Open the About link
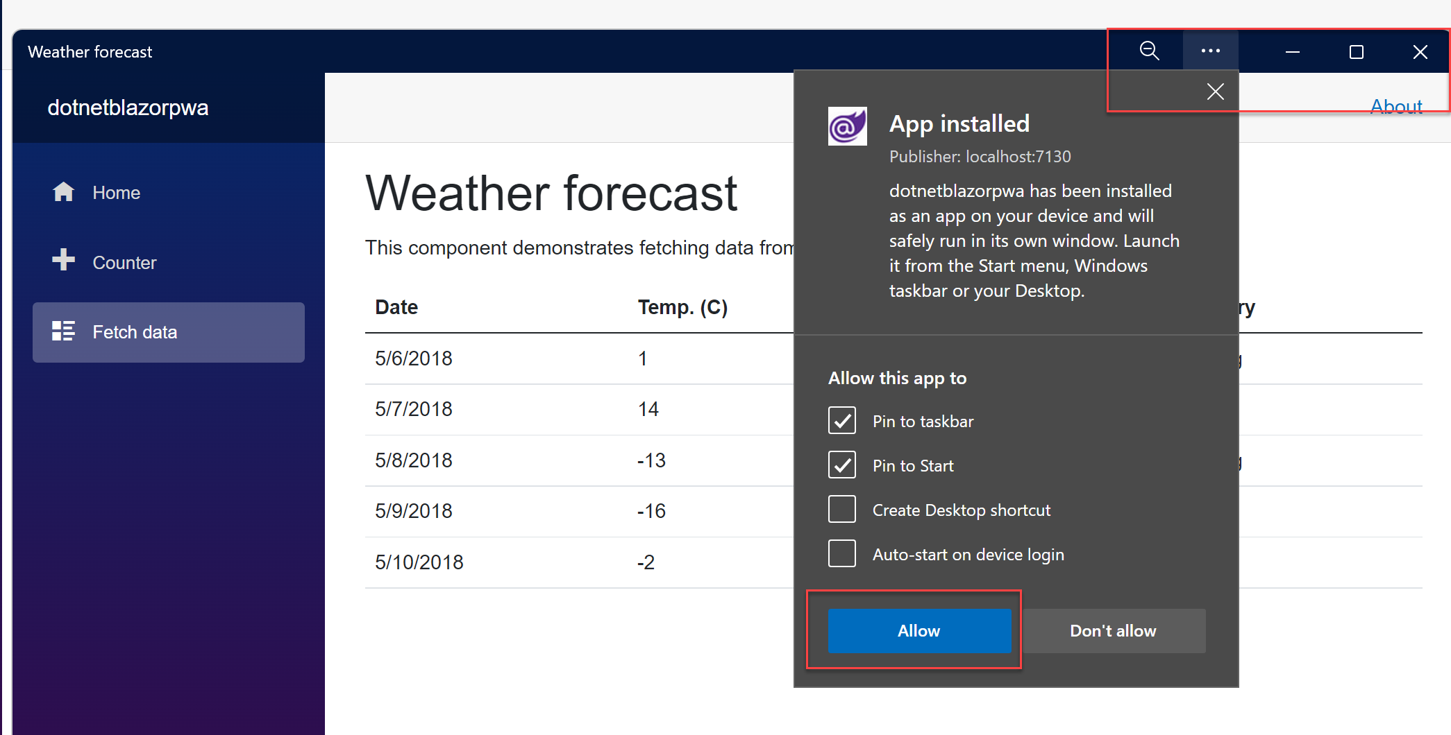1451x735 pixels. coord(1395,107)
